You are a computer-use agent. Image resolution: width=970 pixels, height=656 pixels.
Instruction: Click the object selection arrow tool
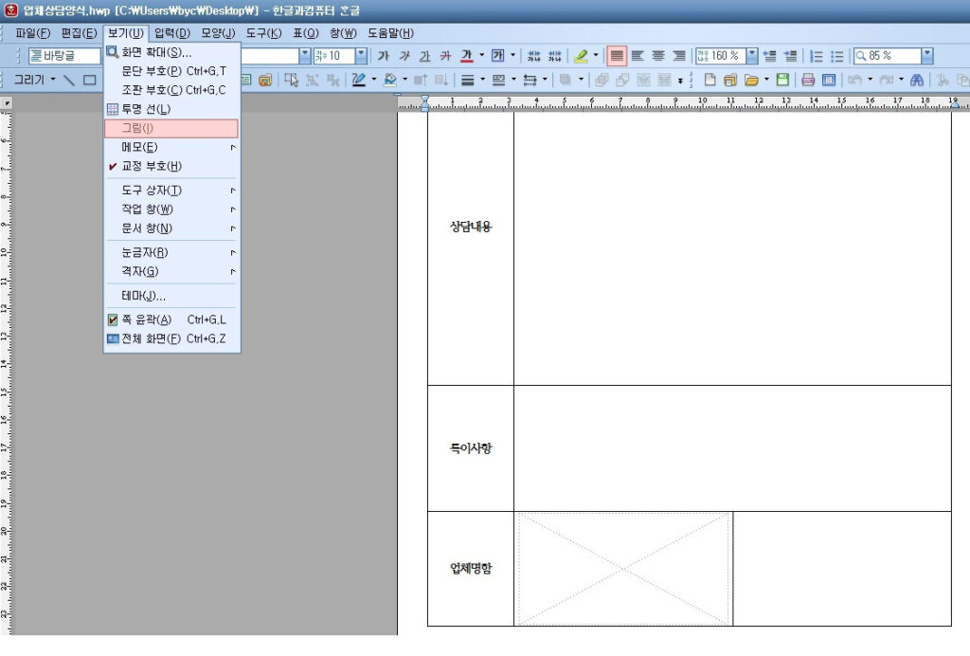tap(291, 80)
